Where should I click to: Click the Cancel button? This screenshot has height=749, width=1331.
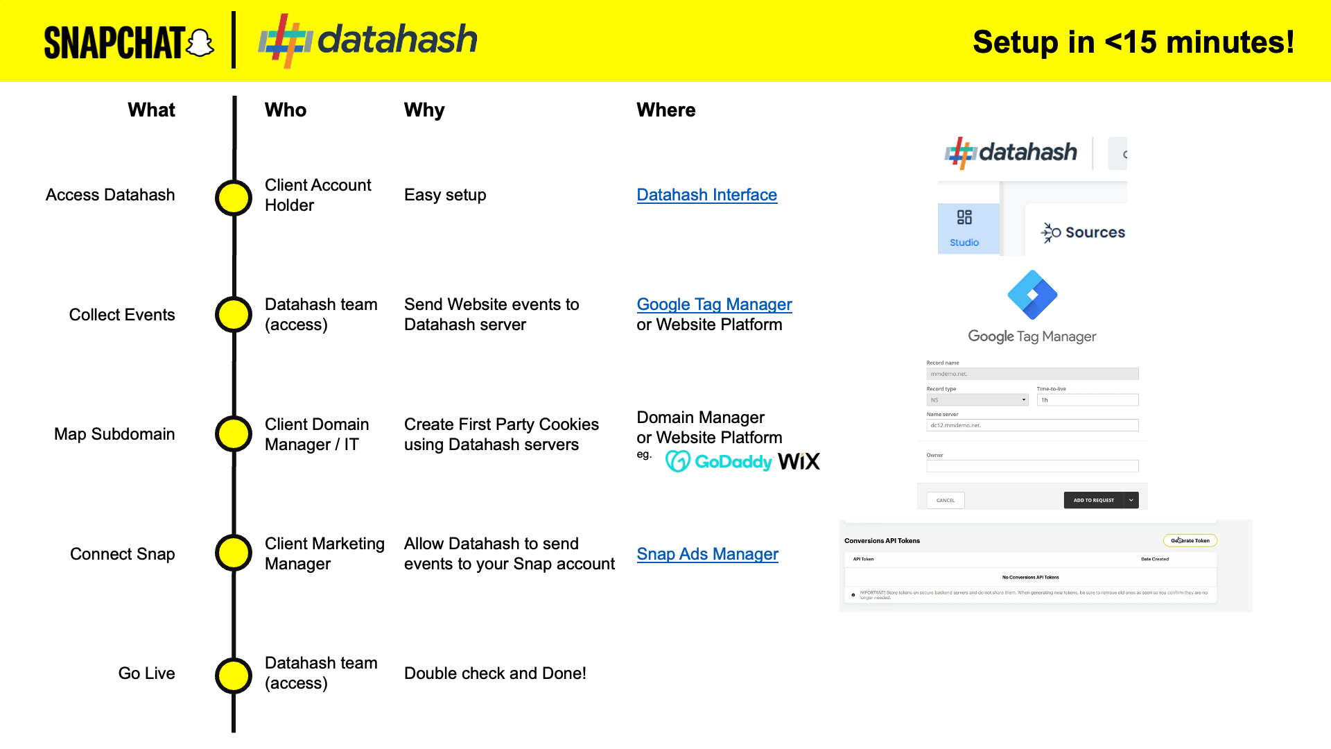point(945,500)
